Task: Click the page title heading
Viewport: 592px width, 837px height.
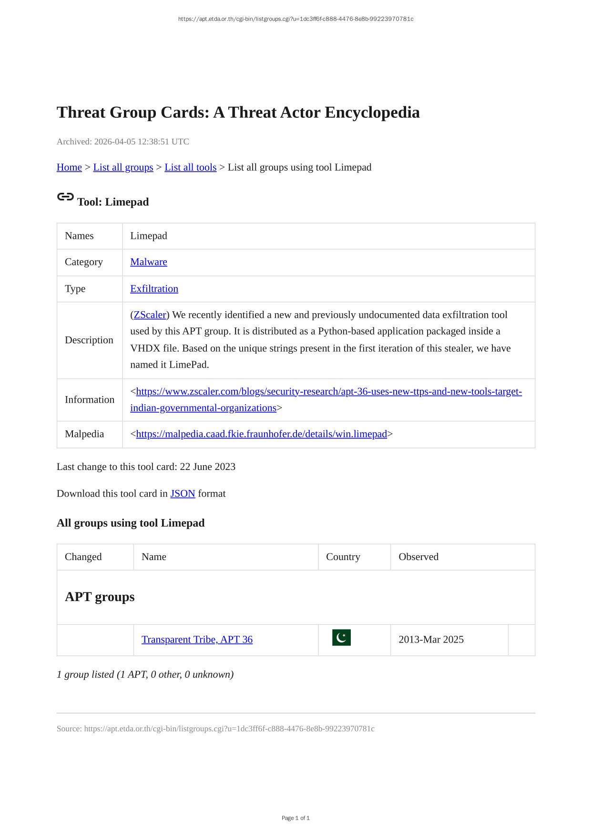Action: pyautogui.click(x=238, y=112)
